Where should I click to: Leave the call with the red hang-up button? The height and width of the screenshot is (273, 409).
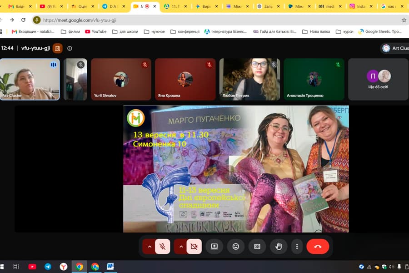318,246
